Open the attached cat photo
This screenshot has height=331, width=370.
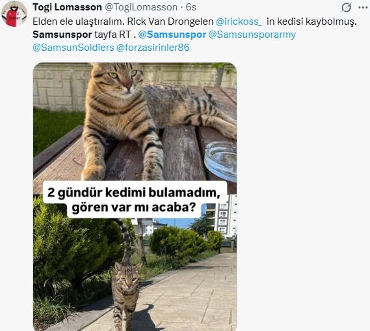tap(135, 197)
